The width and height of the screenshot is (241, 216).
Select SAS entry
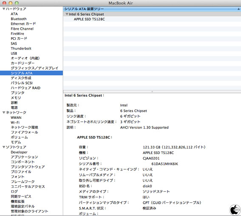[14, 44]
